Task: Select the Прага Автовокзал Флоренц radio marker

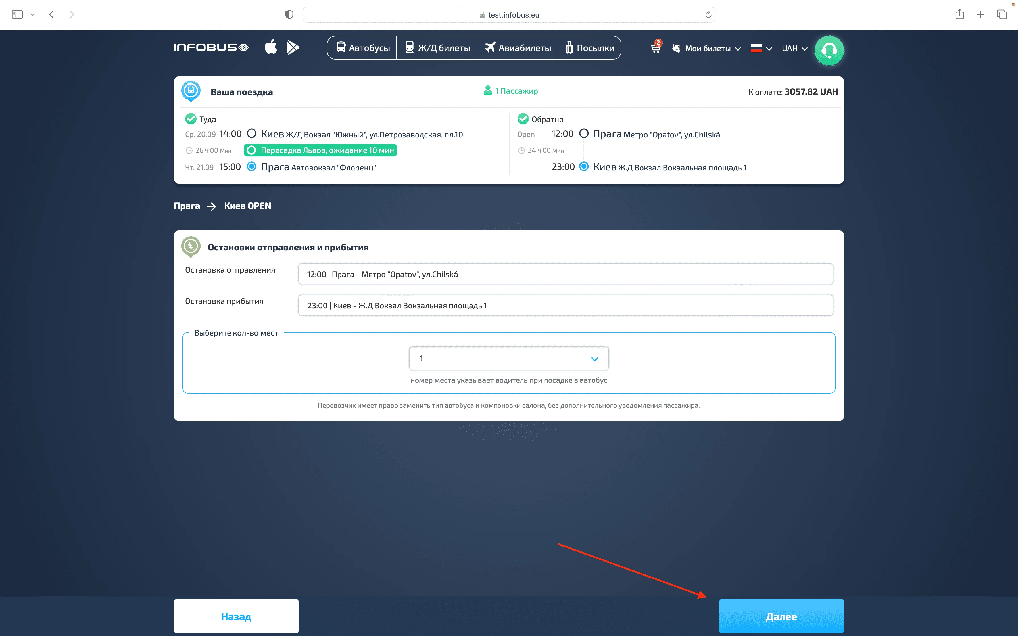Action: click(252, 167)
